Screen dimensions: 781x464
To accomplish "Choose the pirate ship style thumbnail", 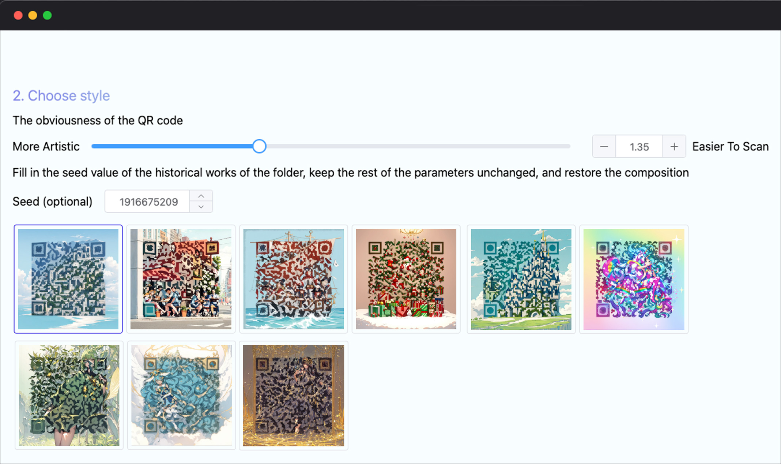I will (294, 279).
